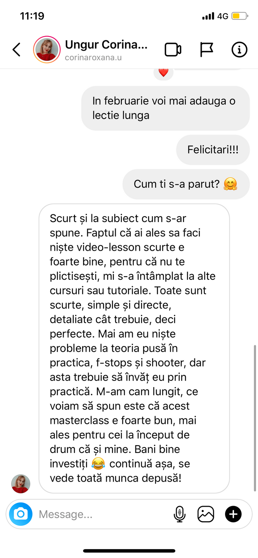Record voice message with microphone icon
Image resolution: width=258 pixels, height=558 pixels.
[x=179, y=514]
